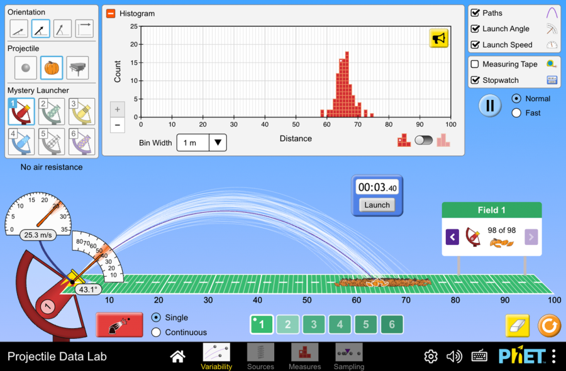The image size is (566, 371).
Task: Go to previous projectile in Field 1
Action: pyautogui.click(x=452, y=237)
